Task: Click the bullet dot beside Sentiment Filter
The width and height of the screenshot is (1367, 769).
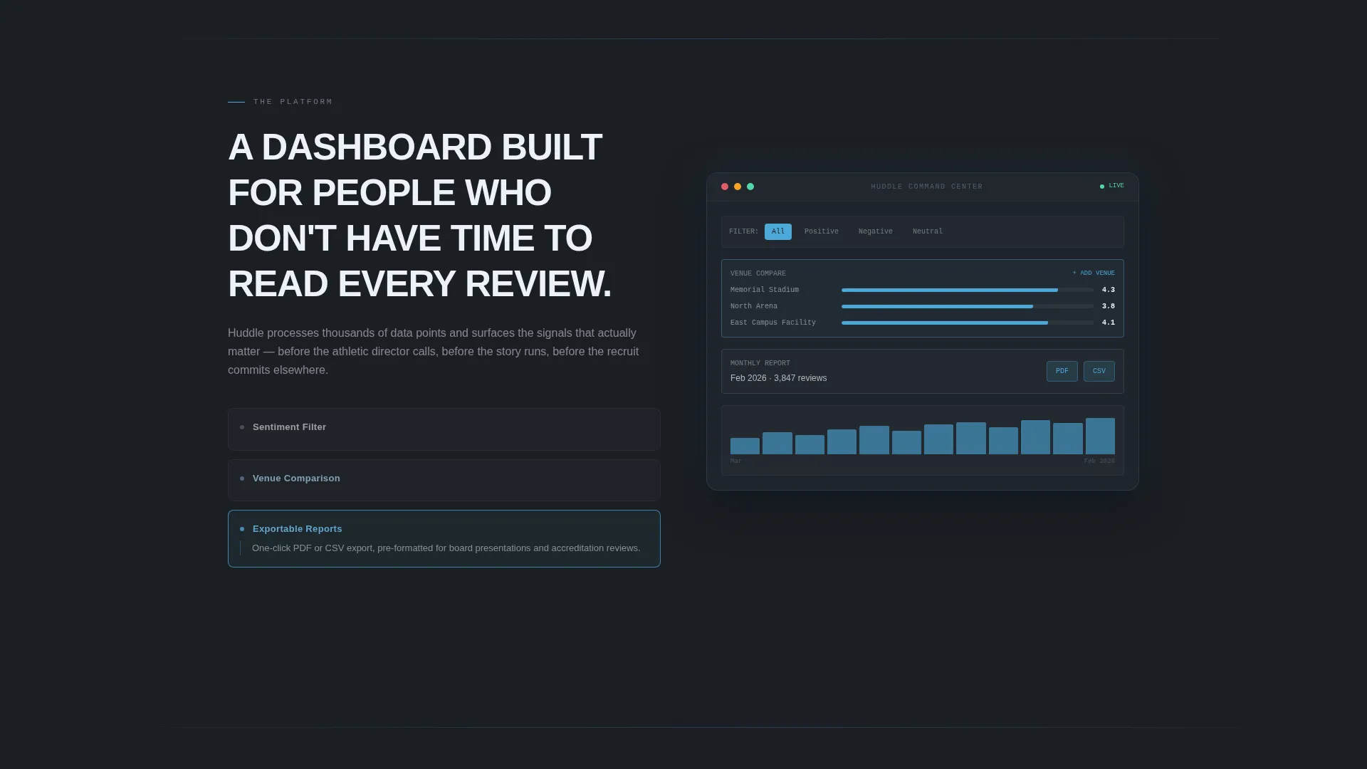Action: (242, 427)
